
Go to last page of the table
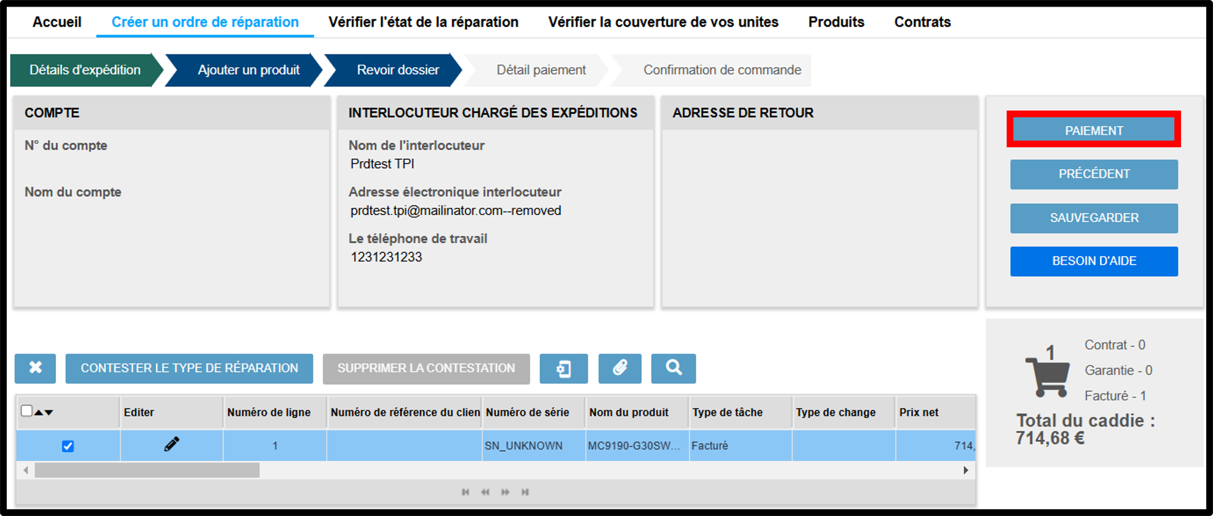pos(525,492)
